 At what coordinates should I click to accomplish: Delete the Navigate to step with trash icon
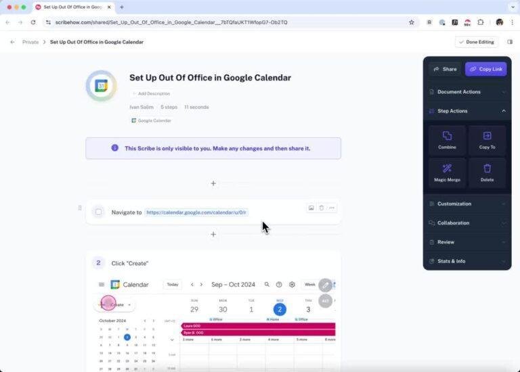[322, 208]
